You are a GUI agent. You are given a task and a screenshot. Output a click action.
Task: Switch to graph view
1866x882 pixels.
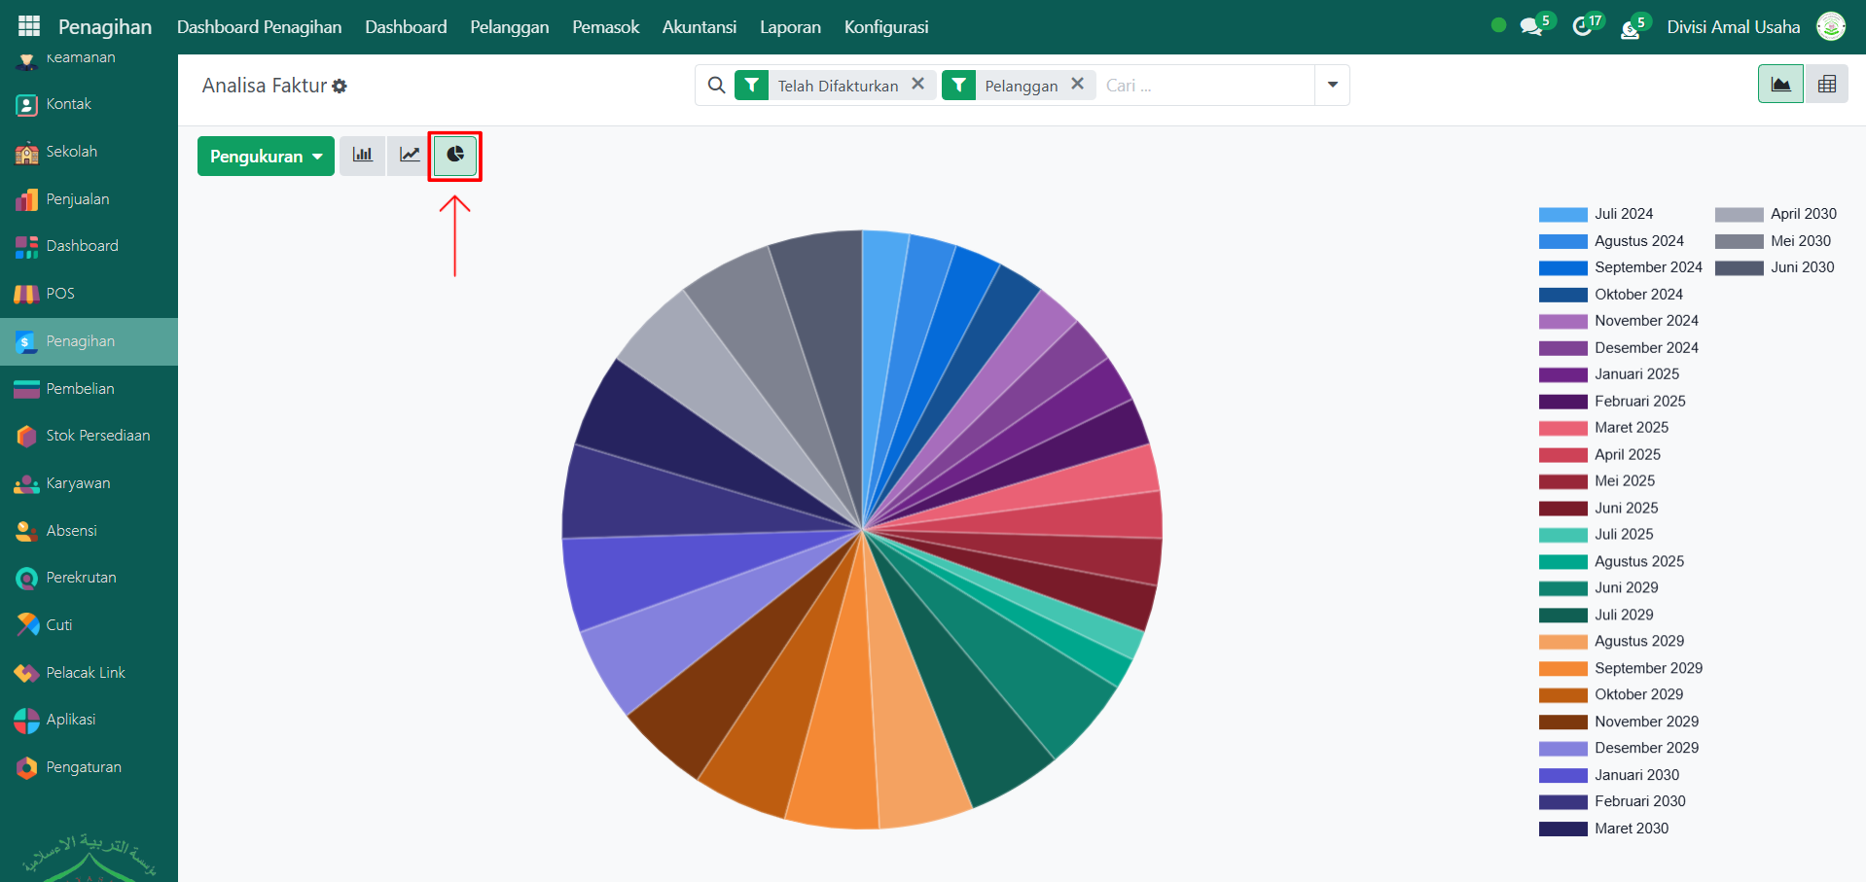click(x=1780, y=85)
